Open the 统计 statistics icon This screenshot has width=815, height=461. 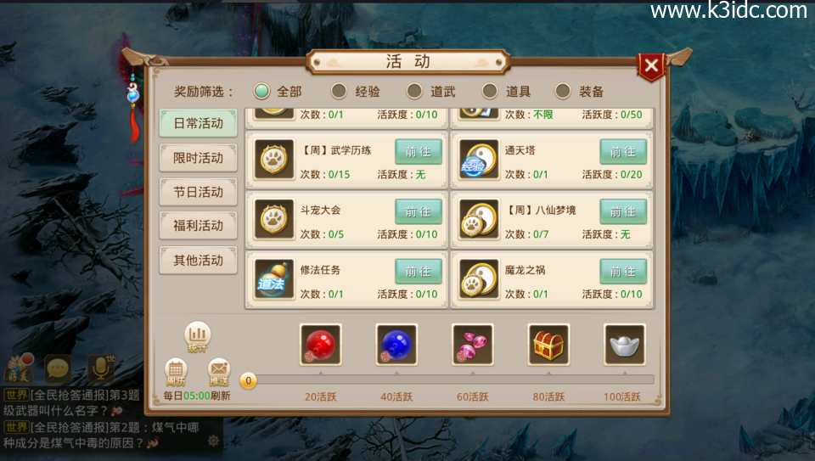tap(198, 336)
